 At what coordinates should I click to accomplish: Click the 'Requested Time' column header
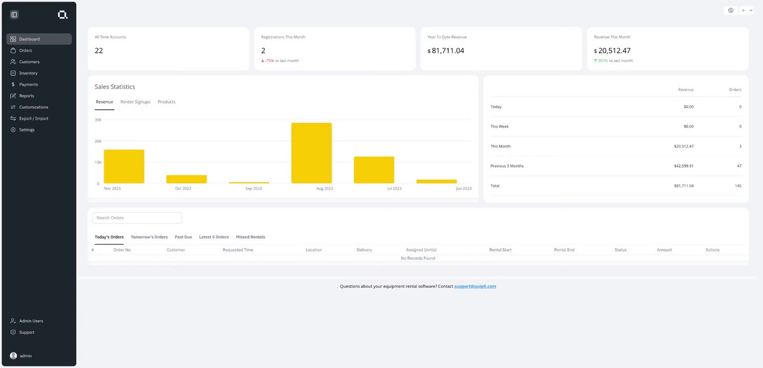click(x=238, y=250)
